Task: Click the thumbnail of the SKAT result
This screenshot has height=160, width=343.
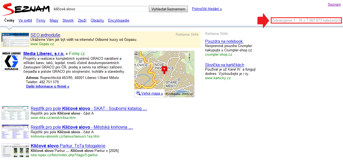Action: pyautogui.click(x=15, y=113)
